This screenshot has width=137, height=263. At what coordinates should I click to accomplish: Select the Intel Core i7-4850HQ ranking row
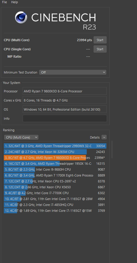[55, 205]
